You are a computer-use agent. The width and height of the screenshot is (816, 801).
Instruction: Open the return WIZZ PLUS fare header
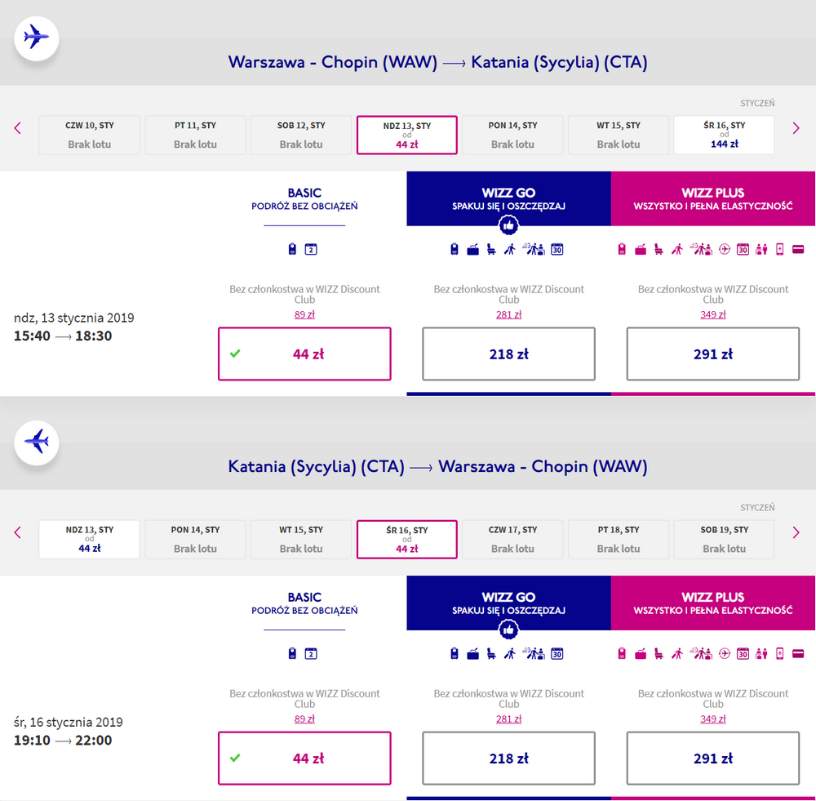click(713, 603)
